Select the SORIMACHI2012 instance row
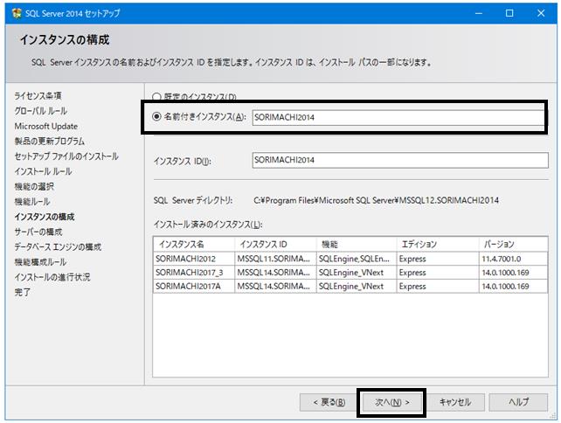This screenshot has height=423, width=561. [350, 259]
